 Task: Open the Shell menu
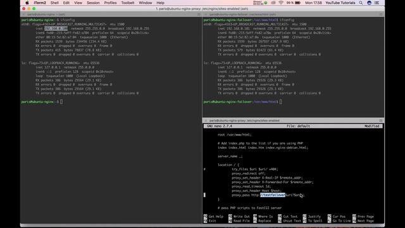click(x=54, y=3)
